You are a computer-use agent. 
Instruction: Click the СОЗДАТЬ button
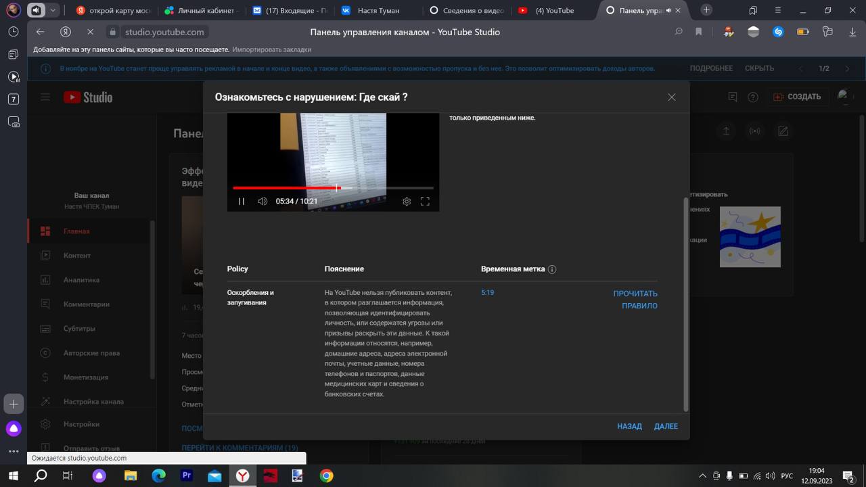(797, 97)
